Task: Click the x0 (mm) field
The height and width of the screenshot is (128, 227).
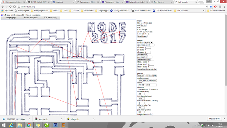Action: pos(148,47)
